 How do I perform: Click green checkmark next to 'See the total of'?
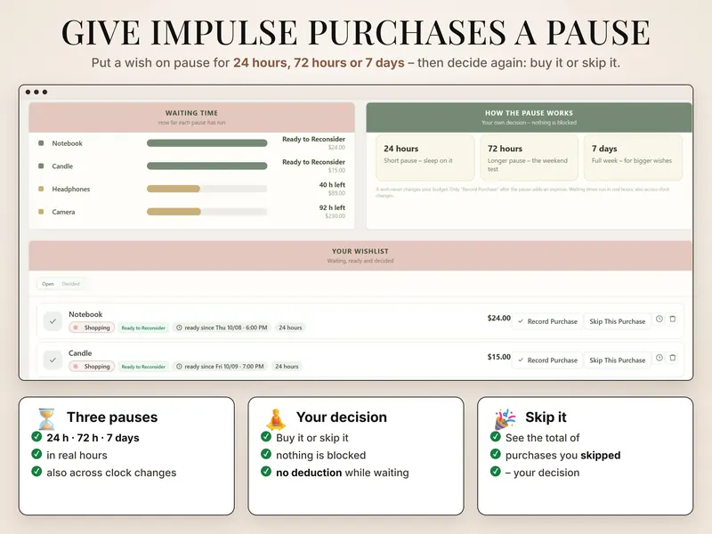click(x=496, y=437)
